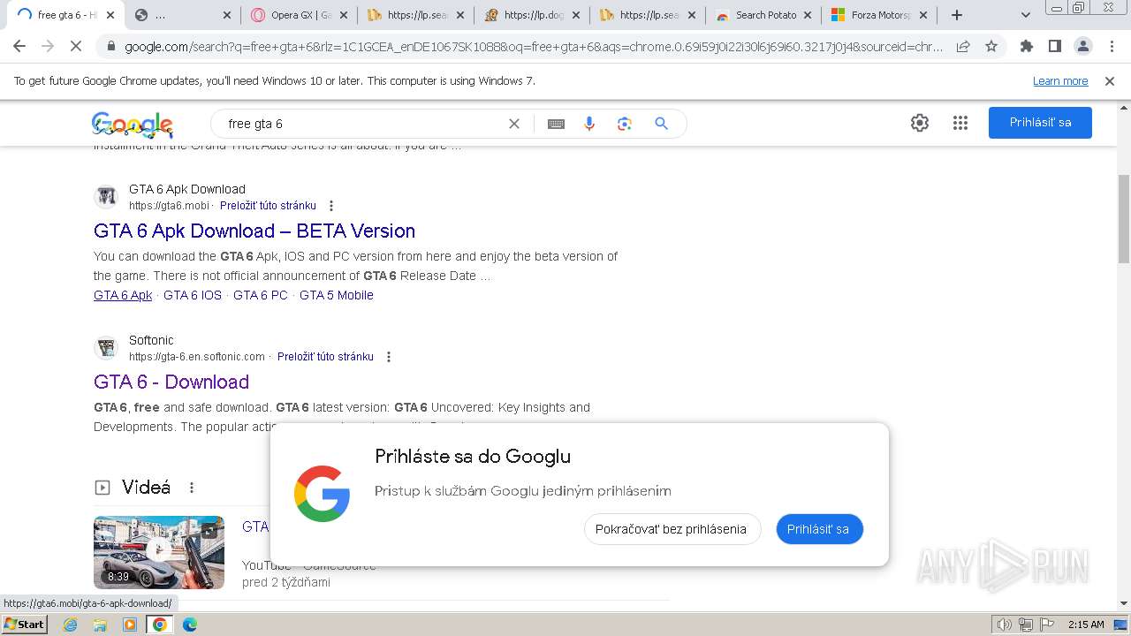Go back using the browser back arrow
This screenshot has height=636, width=1131.
click(19, 47)
